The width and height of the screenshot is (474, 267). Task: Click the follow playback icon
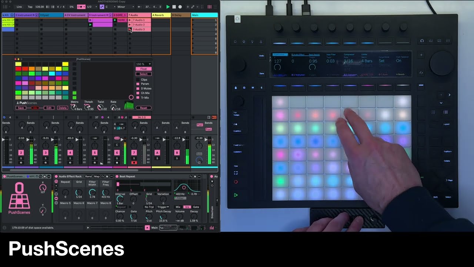coord(139,7)
